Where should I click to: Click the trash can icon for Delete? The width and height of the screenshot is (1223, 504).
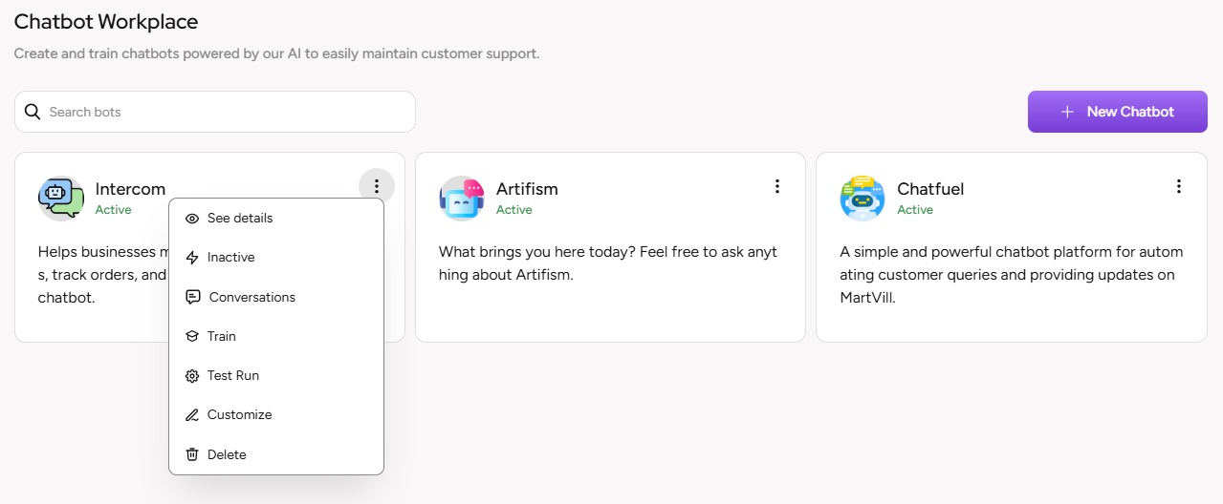coord(192,455)
